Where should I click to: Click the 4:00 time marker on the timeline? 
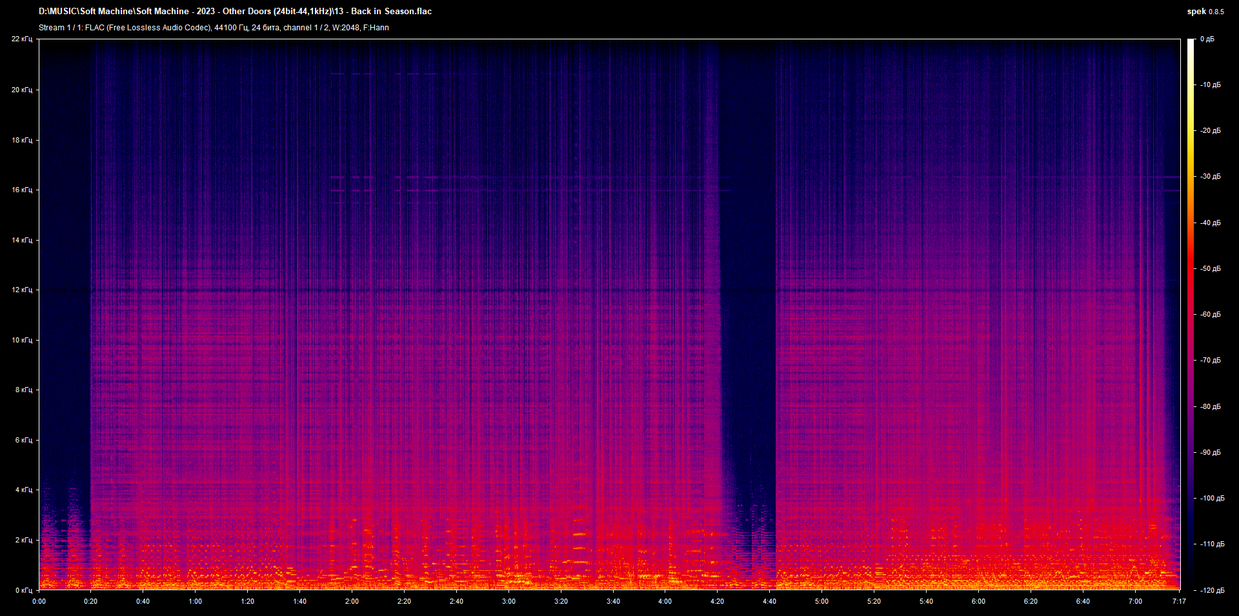tap(665, 601)
